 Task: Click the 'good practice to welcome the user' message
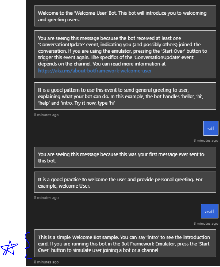click(x=125, y=182)
